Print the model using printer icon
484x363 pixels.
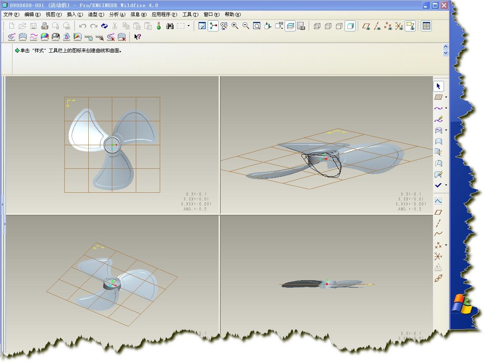click(x=45, y=26)
